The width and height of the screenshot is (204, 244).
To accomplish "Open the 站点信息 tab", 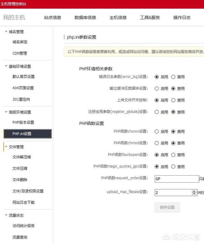I will point(53,18).
